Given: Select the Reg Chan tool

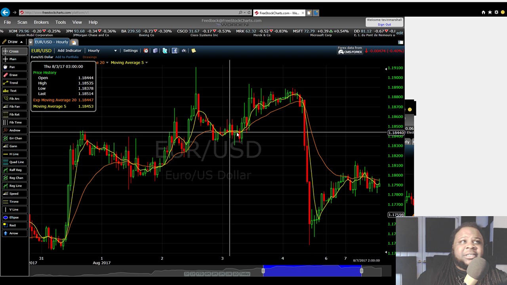Looking at the screenshot, I should tap(14, 178).
